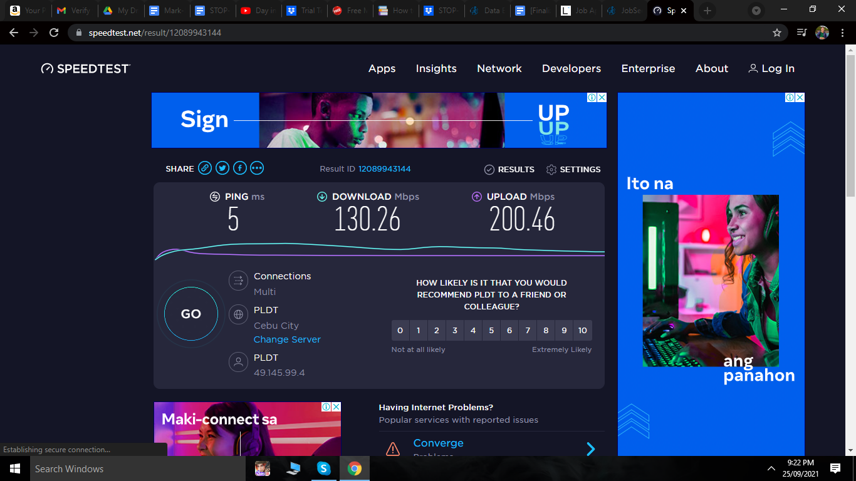Open the Converge problems link
The width and height of the screenshot is (856, 481).
[439, 443]
